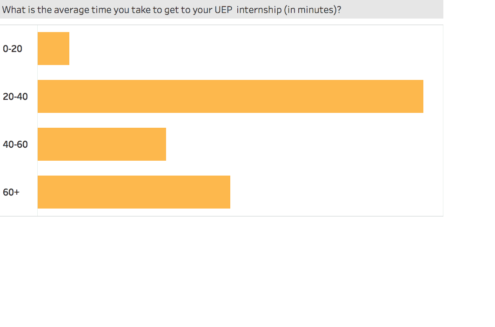
Task: Select the 0-20 minutes axis label
Action: pyautogui.click(x=13, y=49)
